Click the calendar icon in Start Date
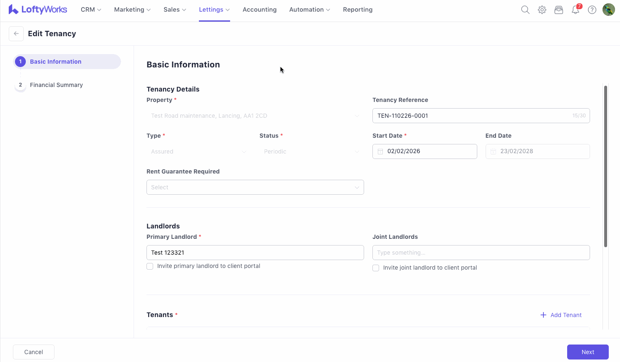The height and width of the screenshot is (362, 620). tap(380, 151)
